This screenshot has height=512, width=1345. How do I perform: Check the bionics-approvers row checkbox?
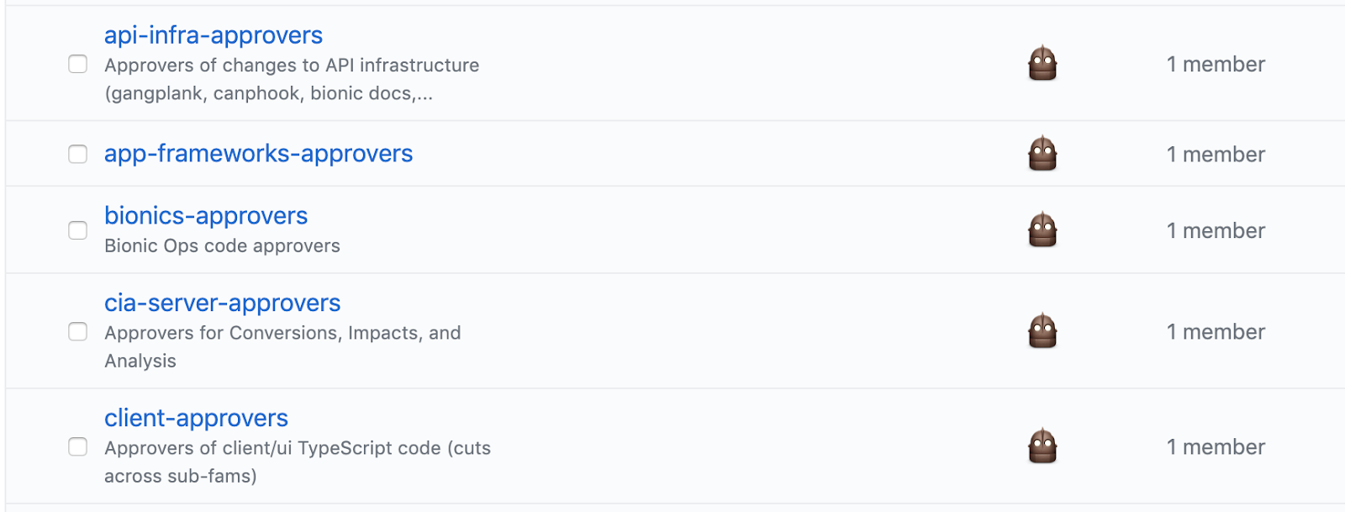click(77, 230)
